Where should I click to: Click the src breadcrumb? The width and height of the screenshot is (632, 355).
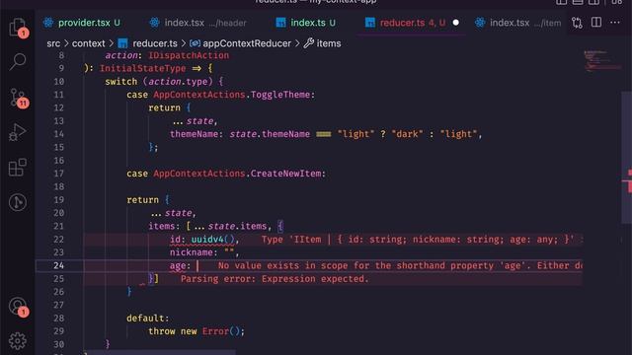point(53,43)
